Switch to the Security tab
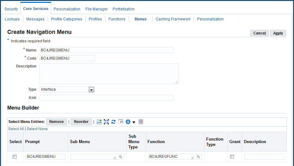The height and width of the screenshot is (166, 294). click(x=11, y=9)
